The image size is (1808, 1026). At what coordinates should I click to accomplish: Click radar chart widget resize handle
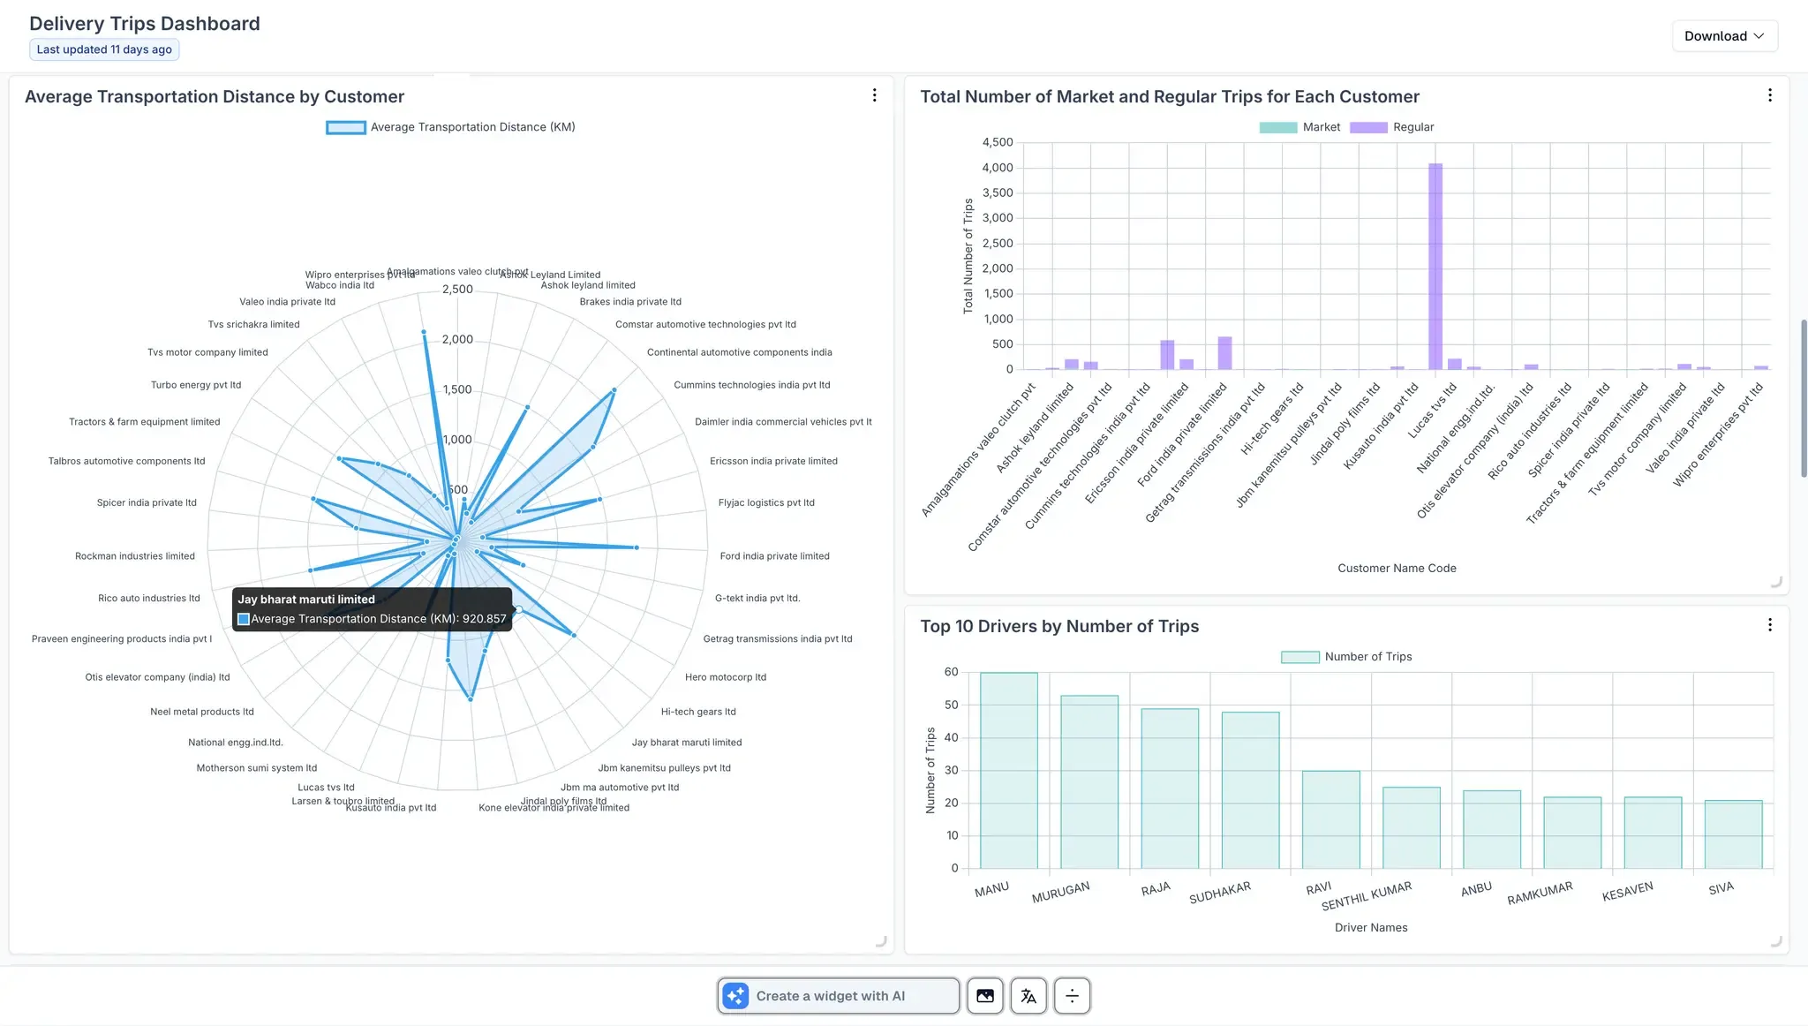[880, 941]
